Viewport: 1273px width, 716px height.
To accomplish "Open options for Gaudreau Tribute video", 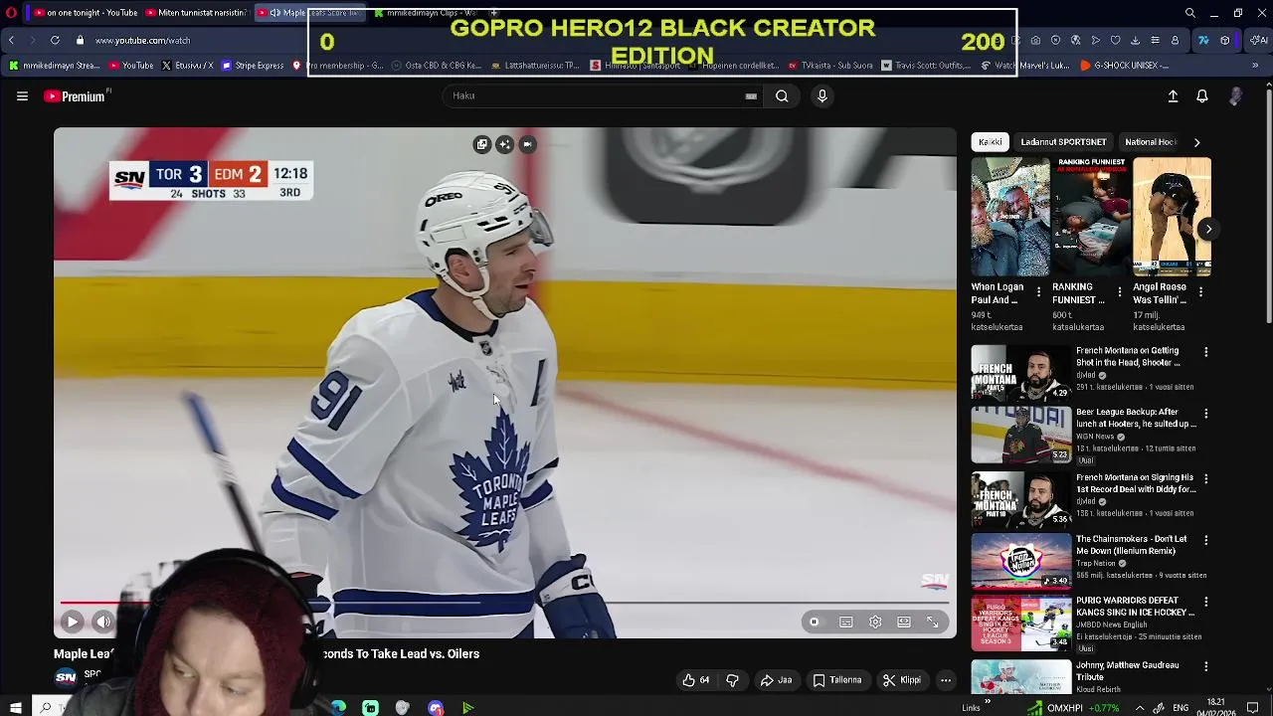I will [x=1206, y=666].
